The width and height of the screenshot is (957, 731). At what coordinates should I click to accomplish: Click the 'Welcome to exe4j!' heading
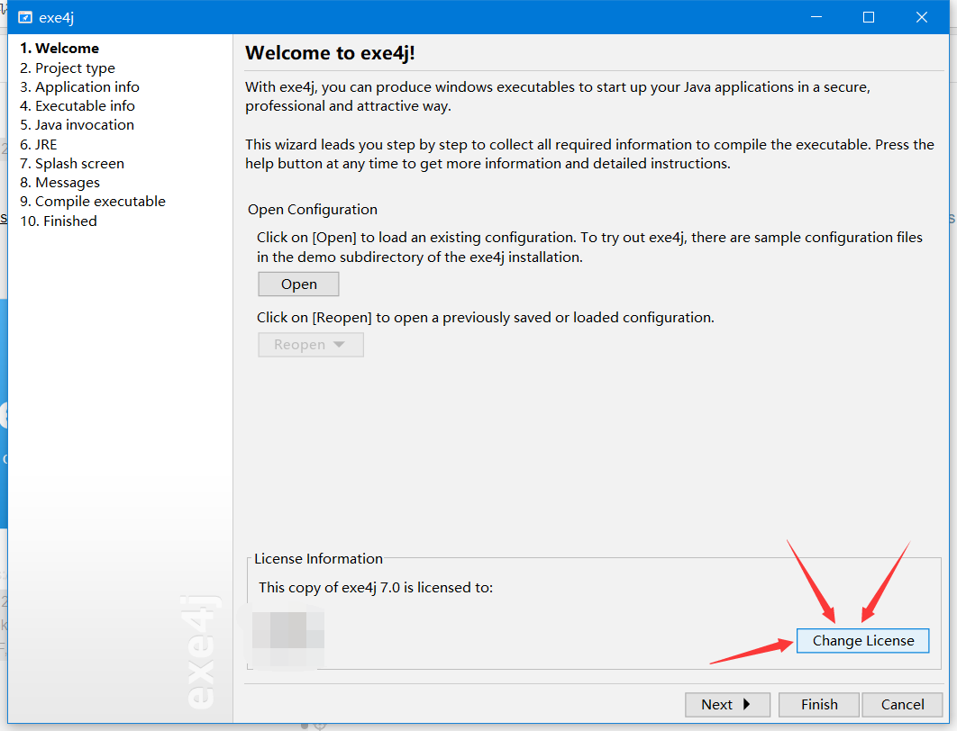click(x=330, y=53)
